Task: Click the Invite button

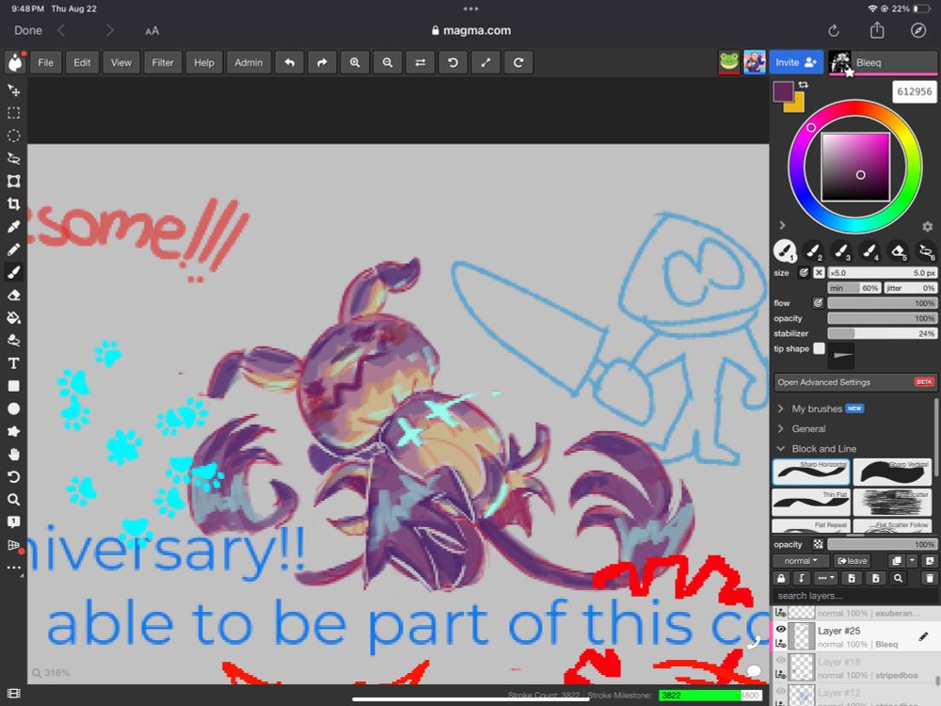Action: click(796, 62)
